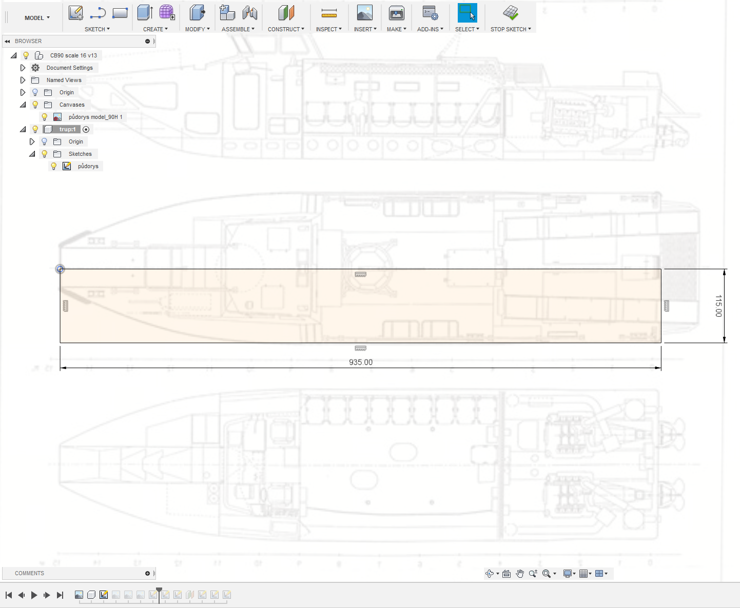
Task: Expand the Document Settings tree node
Action: tap(23, 68)
